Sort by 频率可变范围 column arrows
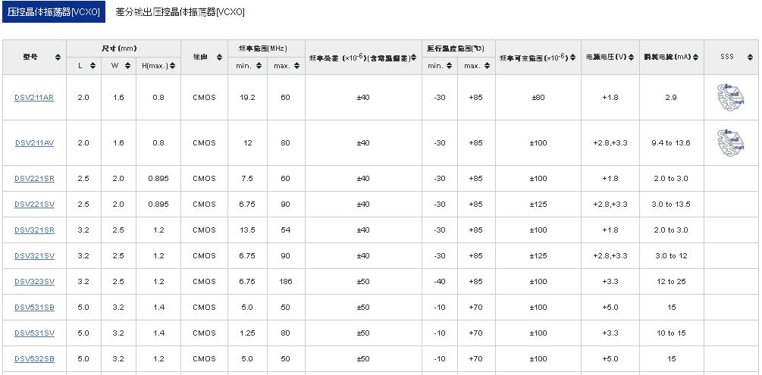Viewport: 762px width, 375px height. 572,58
